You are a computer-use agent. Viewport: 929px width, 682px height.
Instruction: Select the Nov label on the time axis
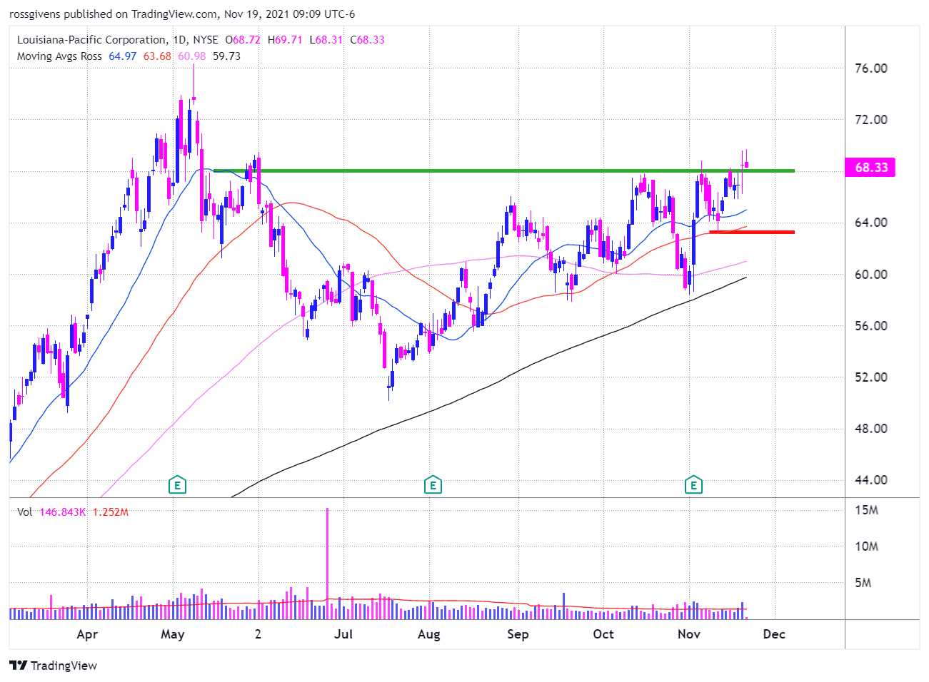tap(687, 634)
